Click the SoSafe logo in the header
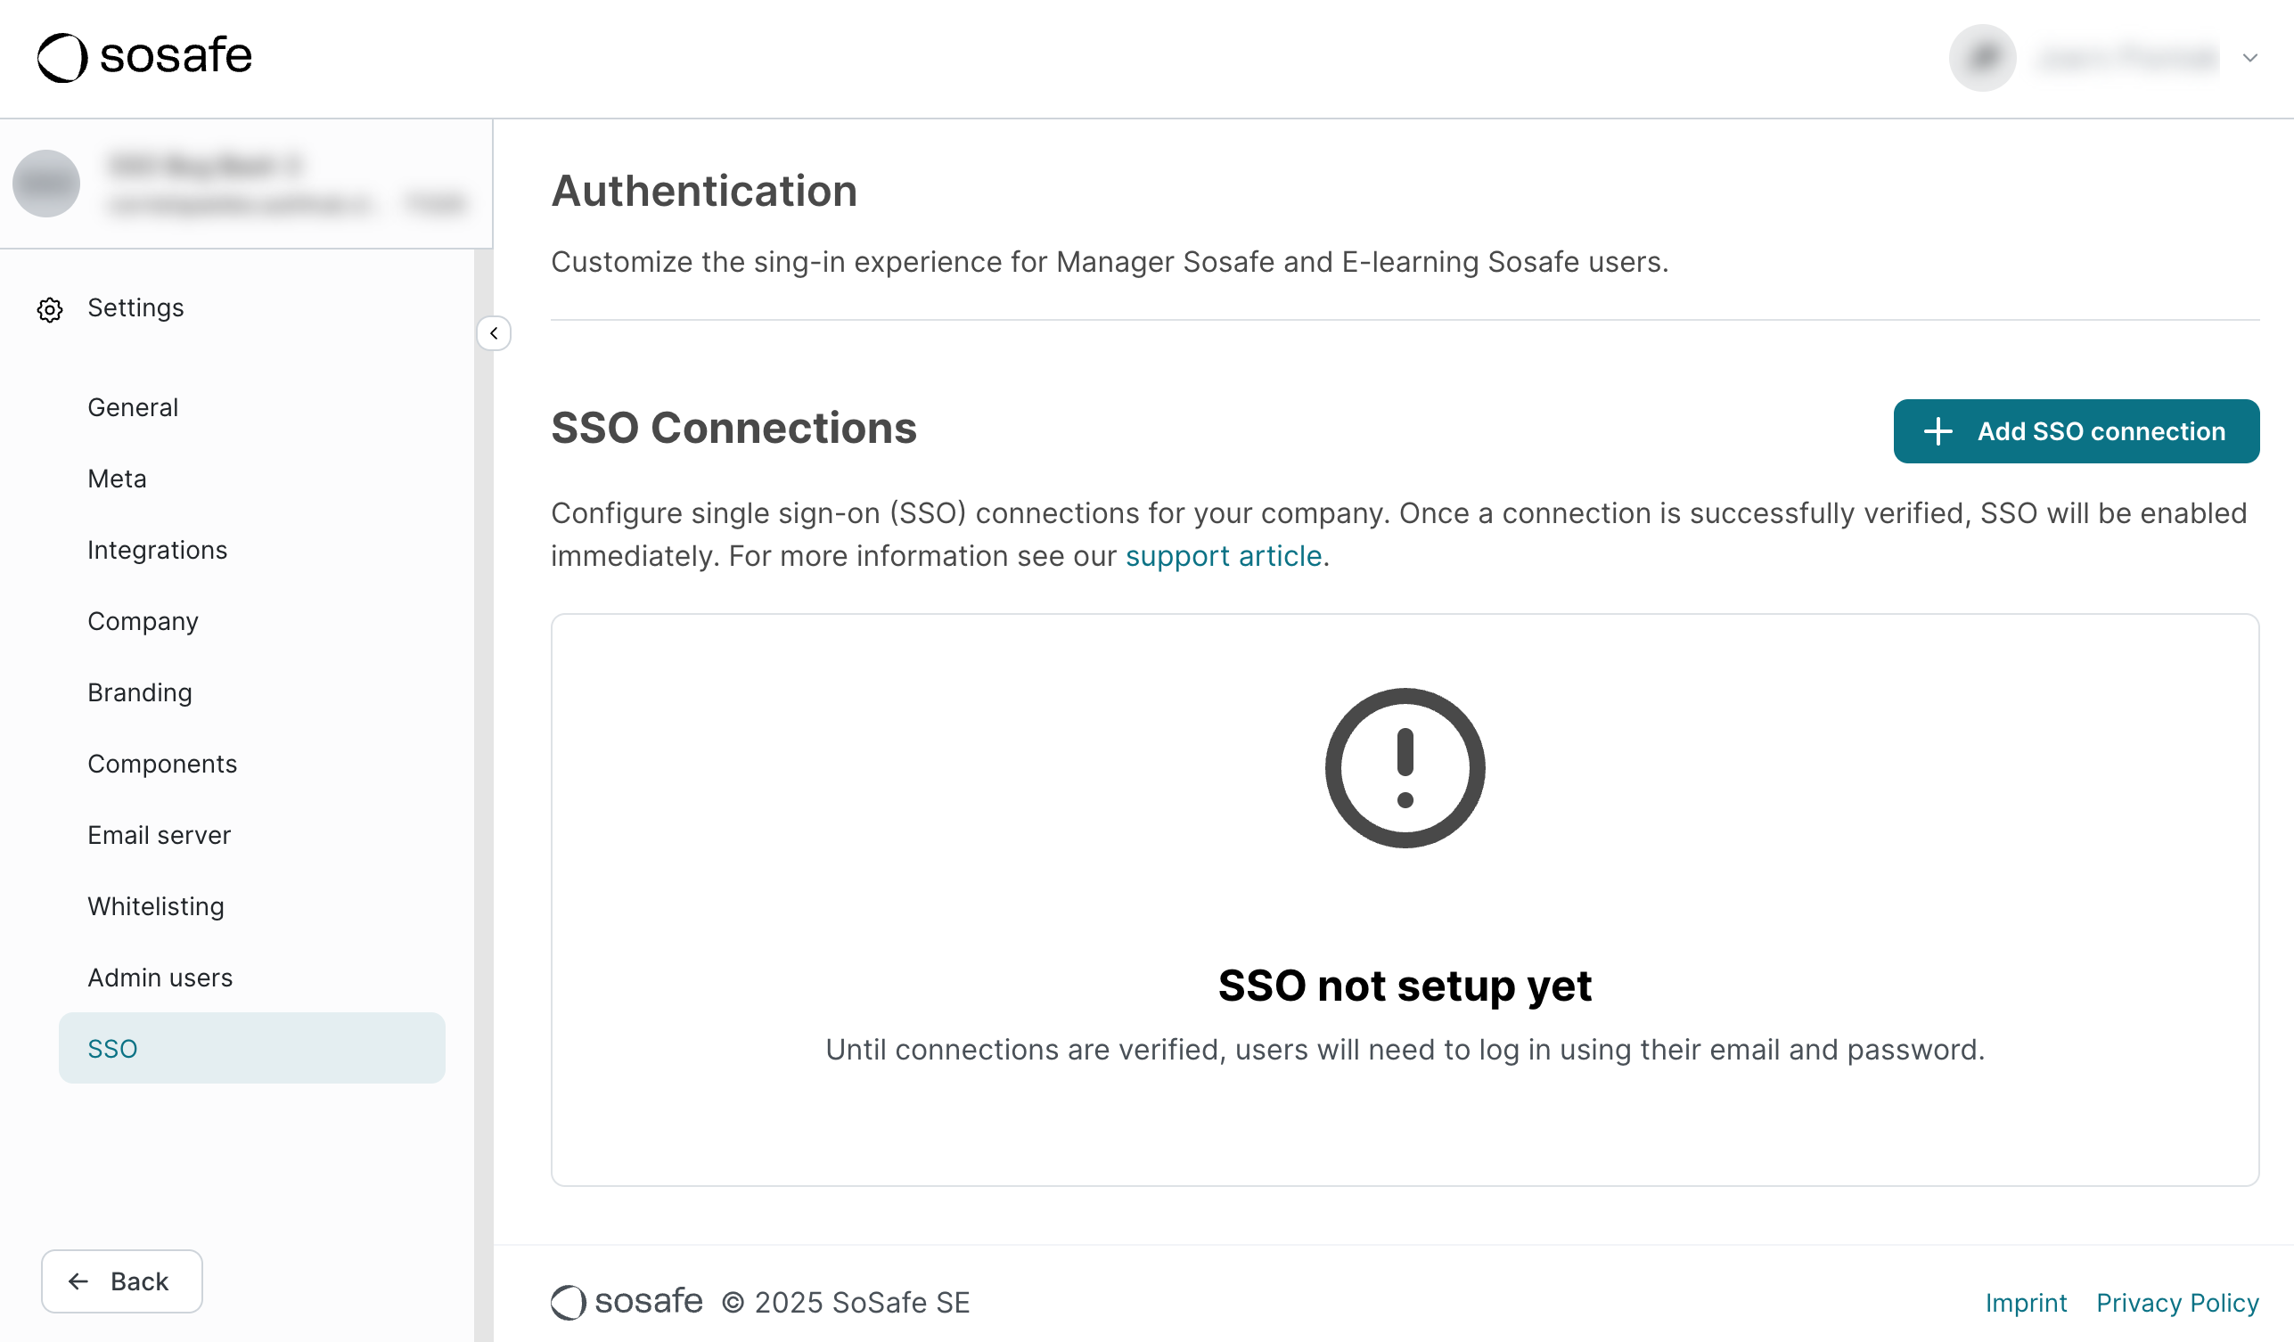This screenshot has height=1342, width=2294. click(x=143, y=56)
